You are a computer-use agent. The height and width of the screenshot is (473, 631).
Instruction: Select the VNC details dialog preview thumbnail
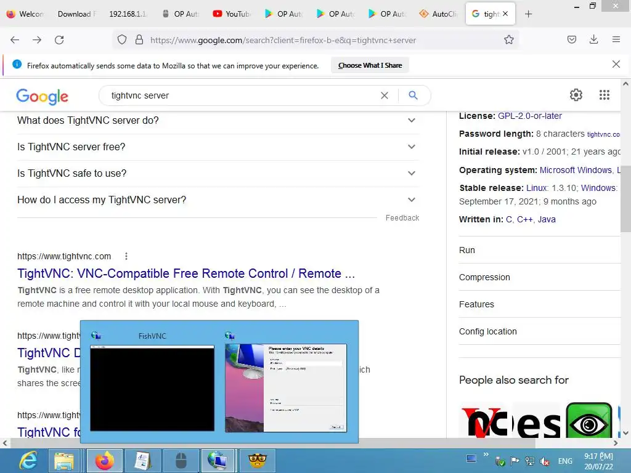click(x=286, y=388)
